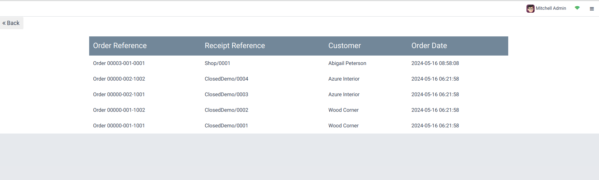Click the Receipt Reference column header

click(235, 46)
